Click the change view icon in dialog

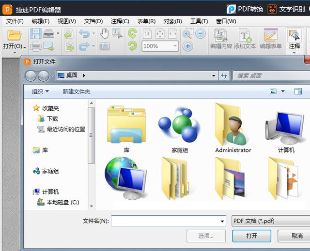pyautogui.click(x=273, y=91)
